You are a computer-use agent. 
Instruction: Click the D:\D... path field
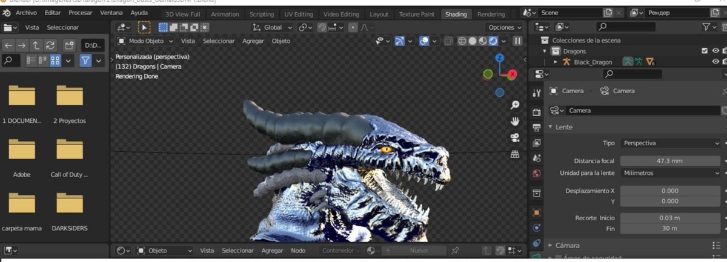[93, 45]
